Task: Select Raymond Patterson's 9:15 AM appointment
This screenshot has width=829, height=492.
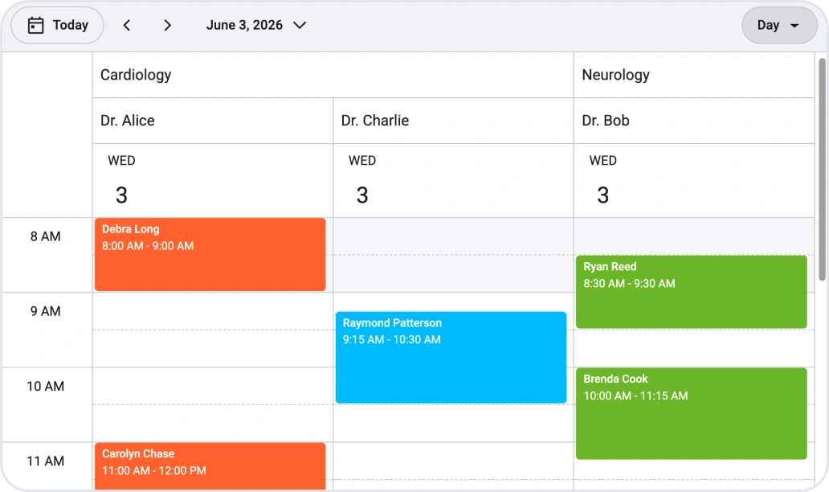Action: (451, 358)
